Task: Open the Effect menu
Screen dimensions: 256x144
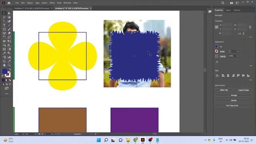Action: (x=52, y=3)
